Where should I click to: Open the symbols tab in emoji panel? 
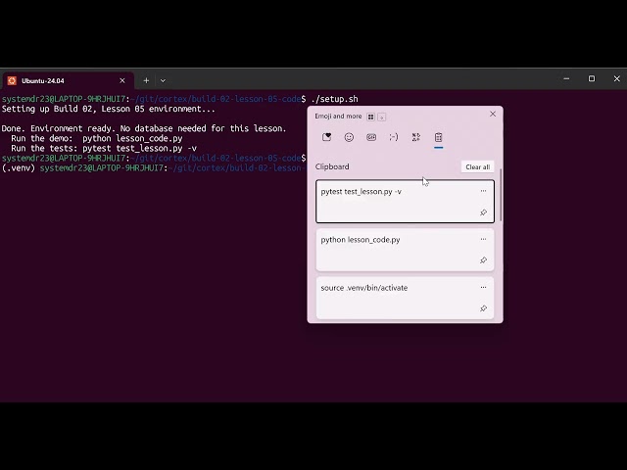[x=415, y=137]
